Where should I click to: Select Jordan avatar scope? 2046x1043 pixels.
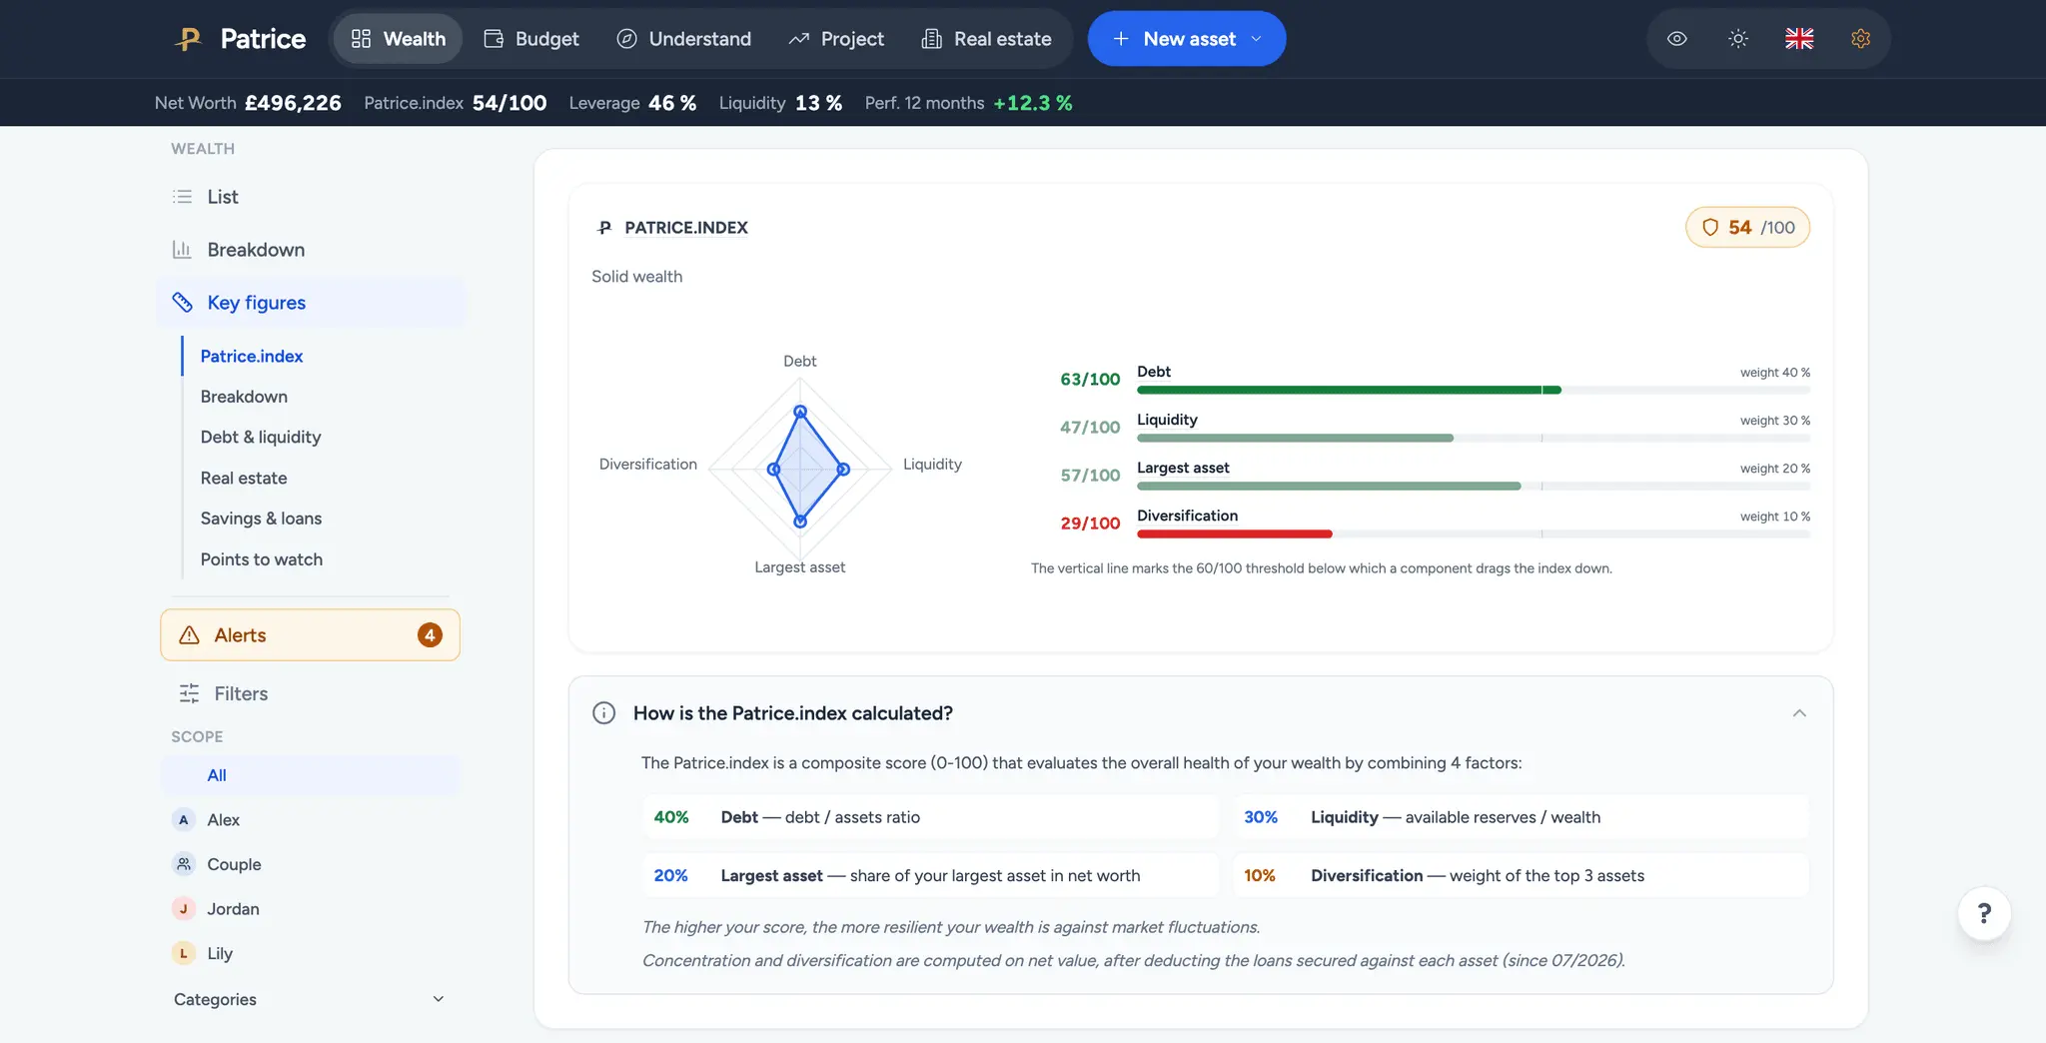pyautogui.click(x=183, y=909)
